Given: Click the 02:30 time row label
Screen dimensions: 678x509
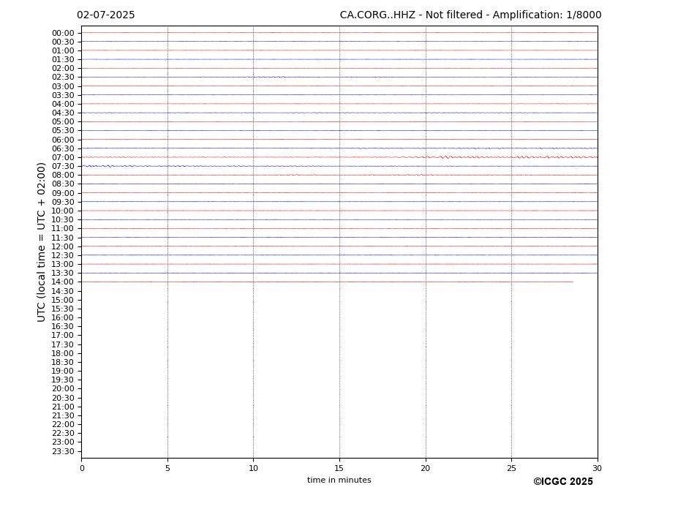Looking at the screenshot, I should [63, 78].
